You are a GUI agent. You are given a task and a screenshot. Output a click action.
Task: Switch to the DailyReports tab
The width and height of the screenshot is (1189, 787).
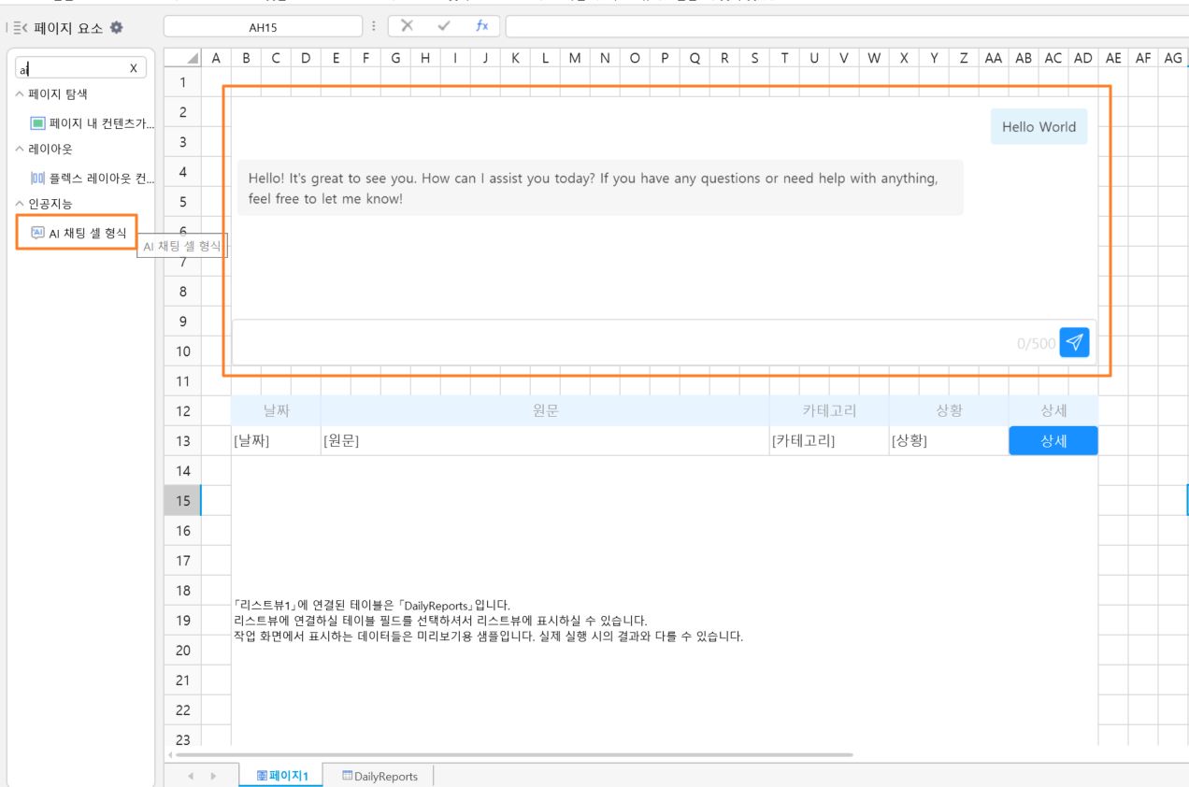pos(380,776)
